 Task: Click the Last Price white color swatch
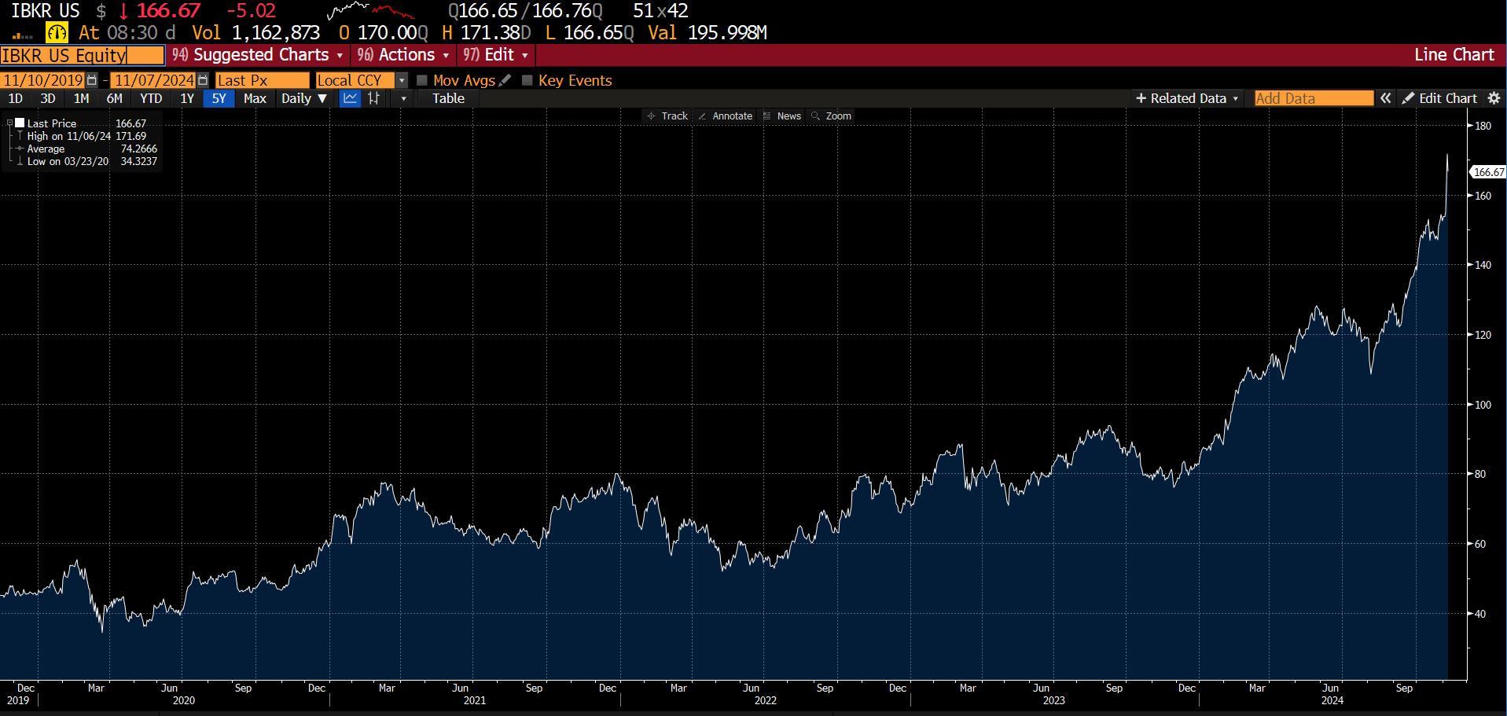(20, 123)
